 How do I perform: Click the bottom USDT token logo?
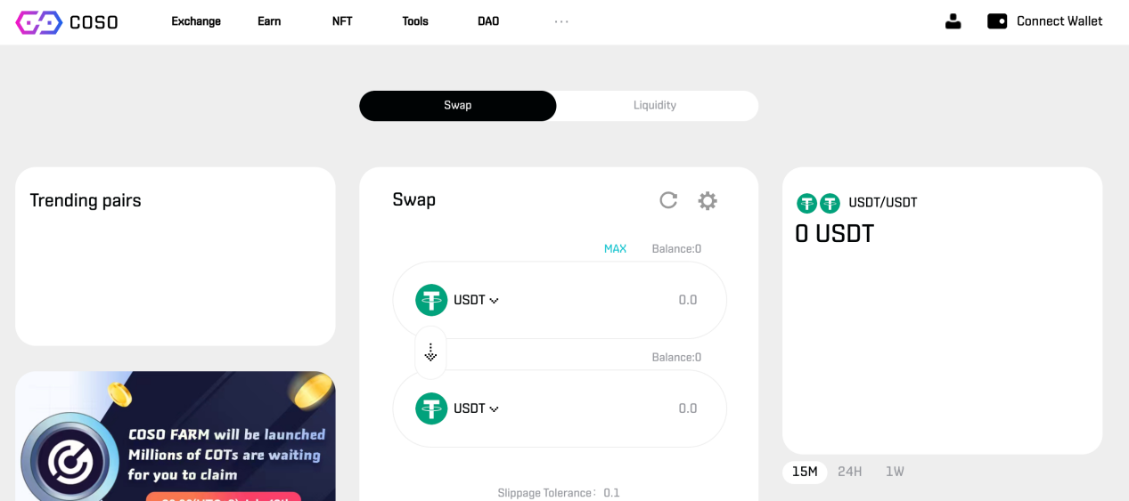coord(431,408)
